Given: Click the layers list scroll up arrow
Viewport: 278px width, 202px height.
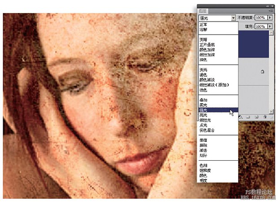Looking at the screenshot, I should tap(271, 33).
